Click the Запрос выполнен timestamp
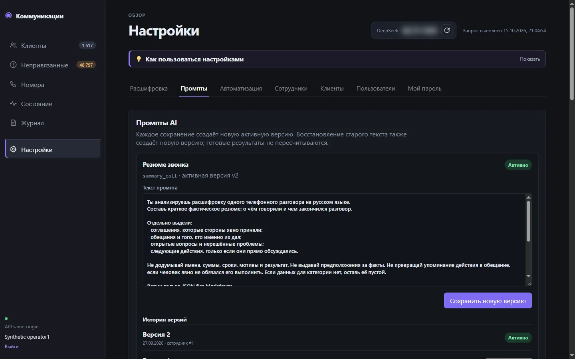 [x=504, y=31]
